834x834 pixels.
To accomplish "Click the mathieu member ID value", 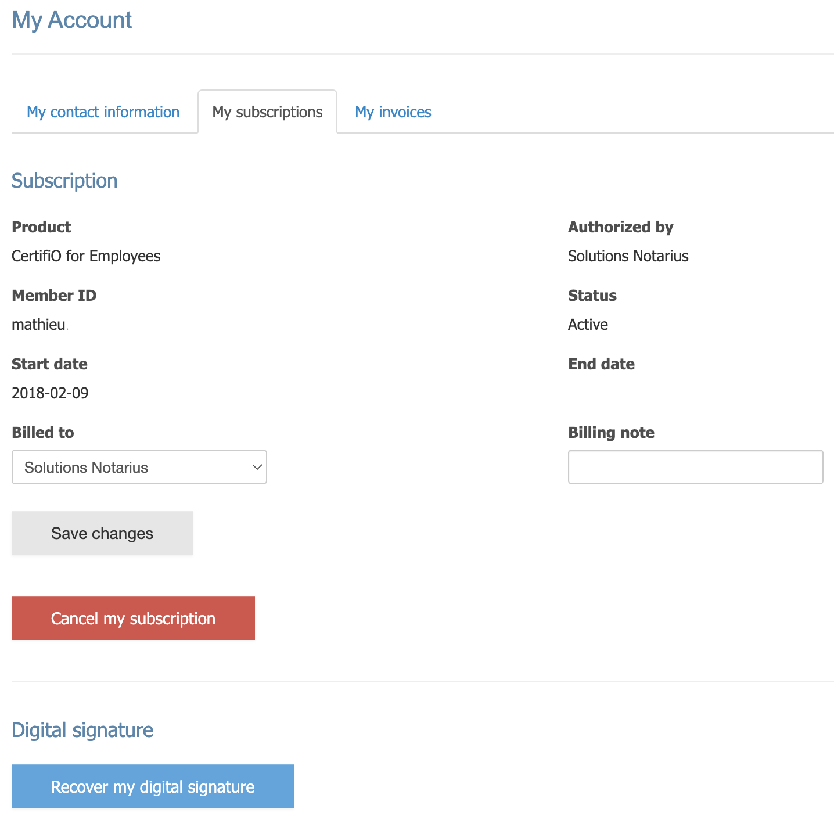I will pyautogui.click(x=39, y=325).
